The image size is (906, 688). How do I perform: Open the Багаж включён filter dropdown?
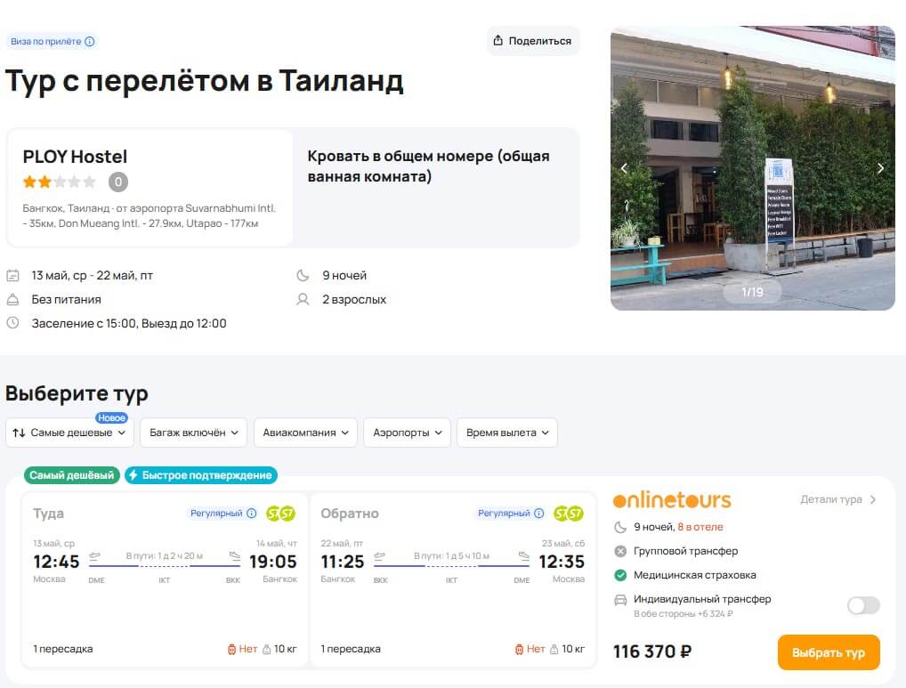coord(193,433)
